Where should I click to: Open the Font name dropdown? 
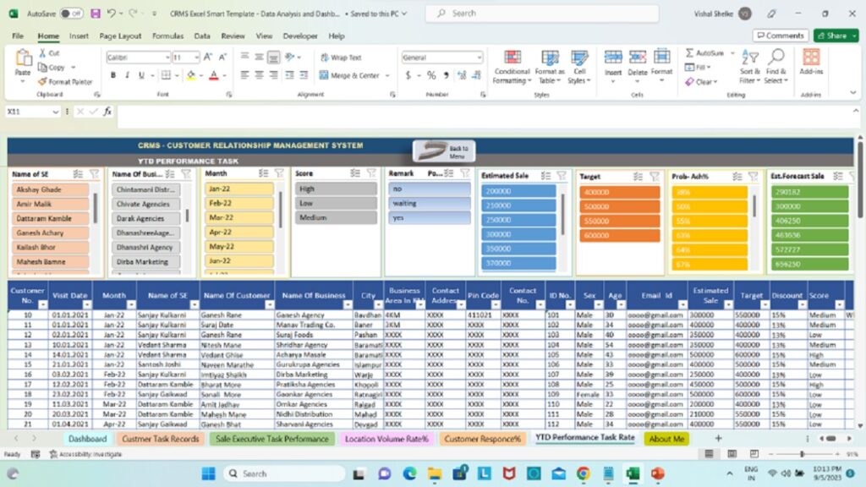click(167, 57)
